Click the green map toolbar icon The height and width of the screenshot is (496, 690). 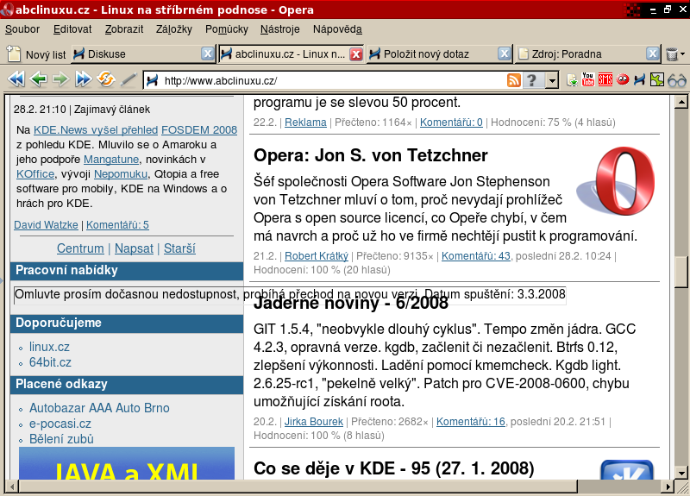pyautogui.click(x=657, y=79)
